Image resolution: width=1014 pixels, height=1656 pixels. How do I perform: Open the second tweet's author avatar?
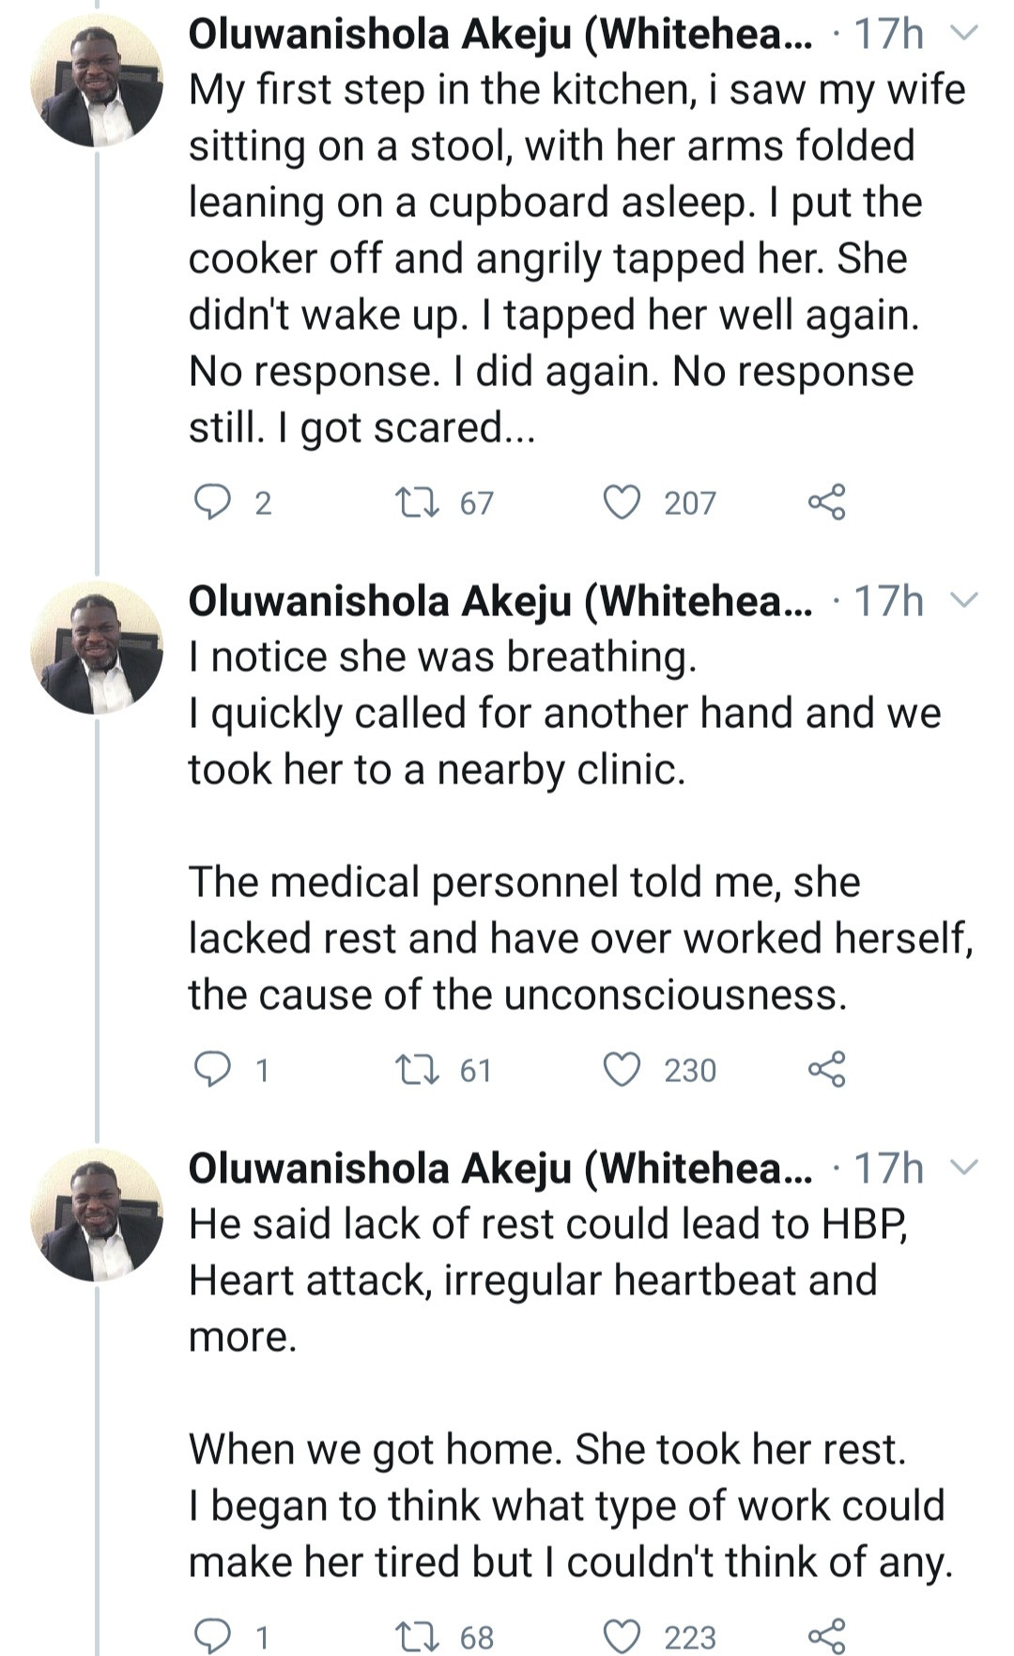point(97,648)
